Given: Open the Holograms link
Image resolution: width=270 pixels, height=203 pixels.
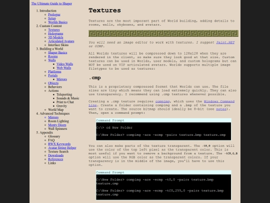Looking at the screenshot, I should click(x=55, y=34).
